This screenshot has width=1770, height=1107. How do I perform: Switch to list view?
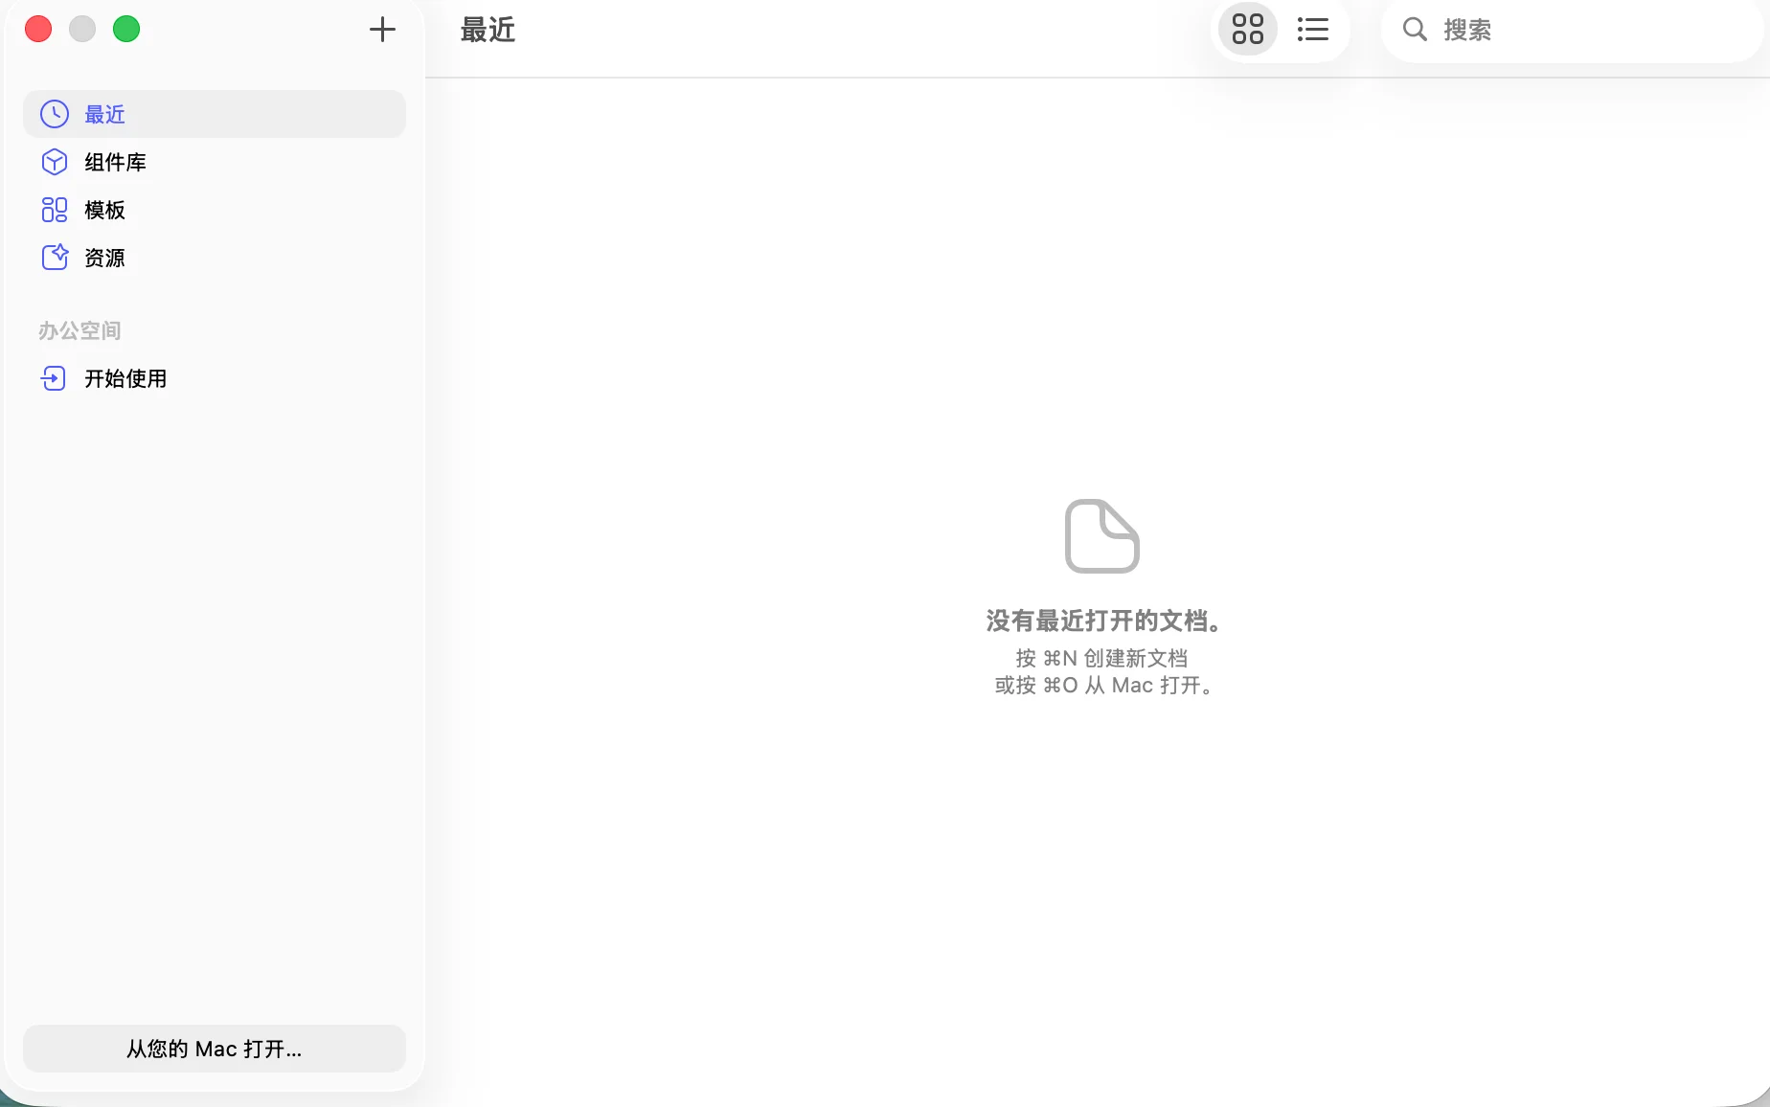tap(1312, 30)
